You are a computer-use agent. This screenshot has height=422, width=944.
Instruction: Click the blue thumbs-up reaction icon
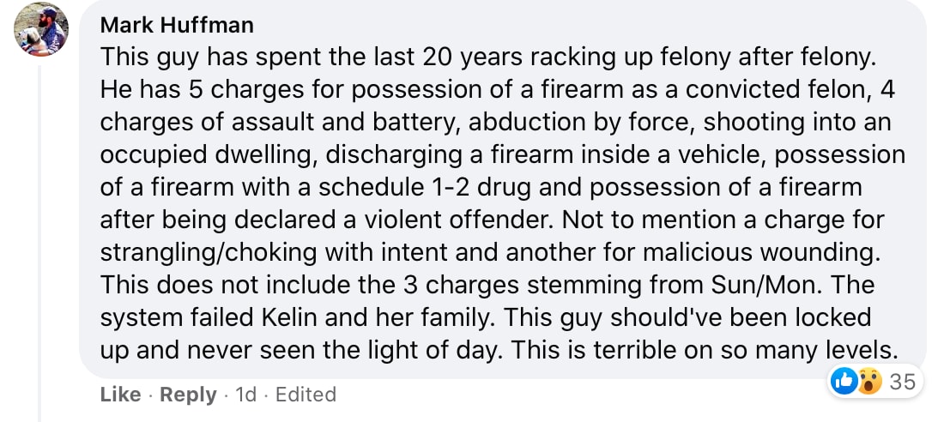(844, 383)
